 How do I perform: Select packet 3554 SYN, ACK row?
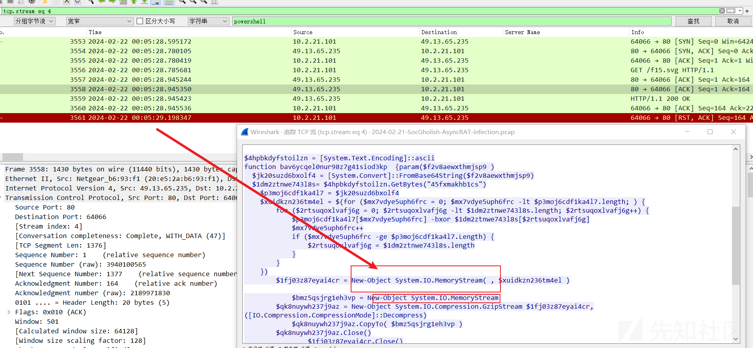[376, 51]
